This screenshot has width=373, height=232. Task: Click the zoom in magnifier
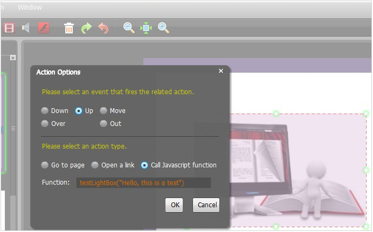pyautogui.click(x=164, y=28)
